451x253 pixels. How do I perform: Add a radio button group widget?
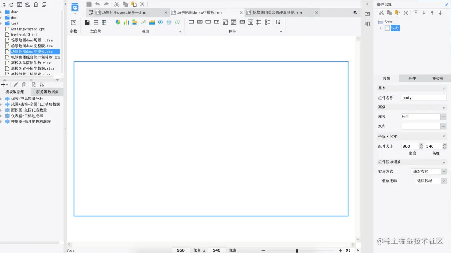(259, 22)
